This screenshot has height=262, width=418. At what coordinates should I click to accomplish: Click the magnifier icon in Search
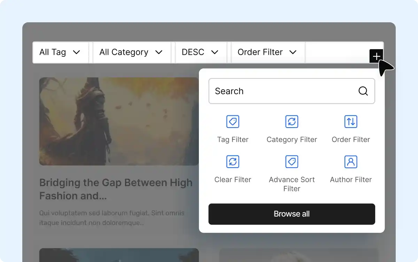click(363, 91)
